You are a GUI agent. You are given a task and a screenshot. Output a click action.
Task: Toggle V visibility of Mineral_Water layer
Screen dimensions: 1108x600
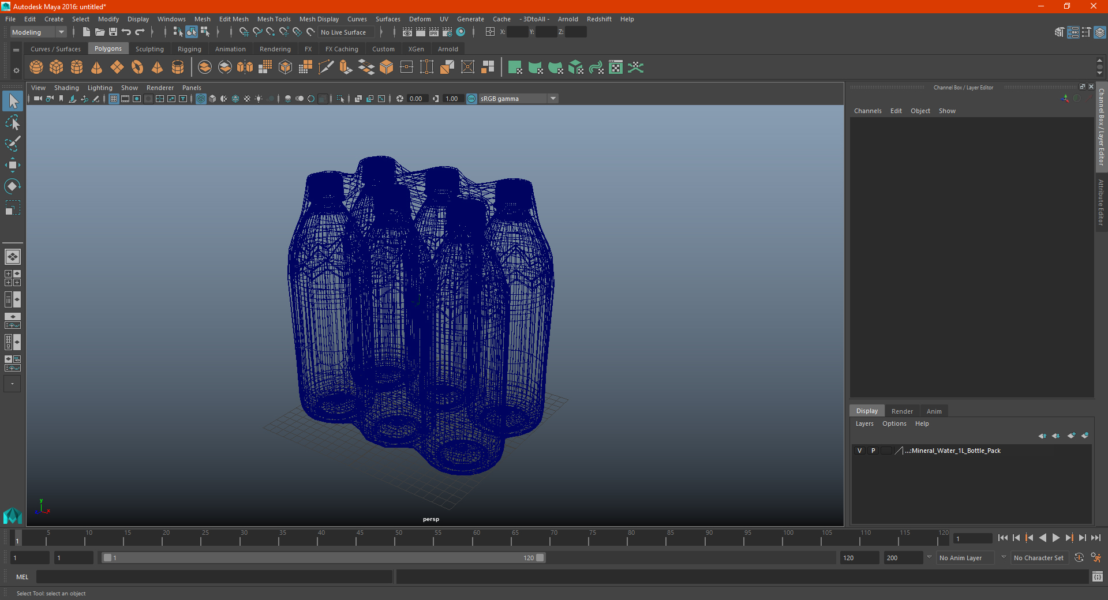point(859,451)
